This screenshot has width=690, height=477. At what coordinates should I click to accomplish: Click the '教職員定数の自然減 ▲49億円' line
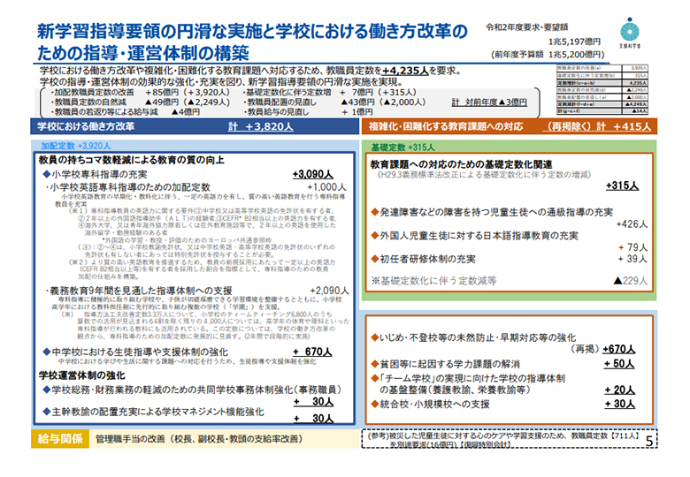(141, 102)
